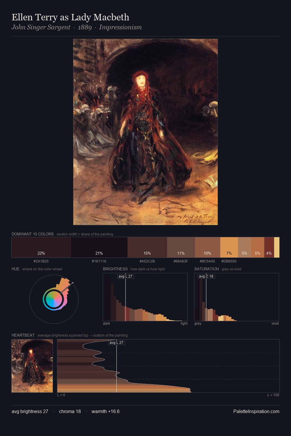Click the unlabeled pale yellow swatch
This screenshot has height=436, width=291.
277,247
